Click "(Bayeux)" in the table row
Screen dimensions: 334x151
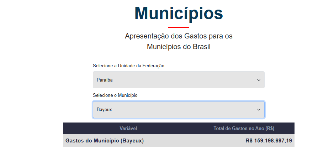pos(132,141)
